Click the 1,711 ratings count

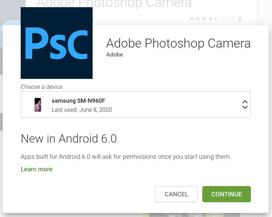coord(228,18)
